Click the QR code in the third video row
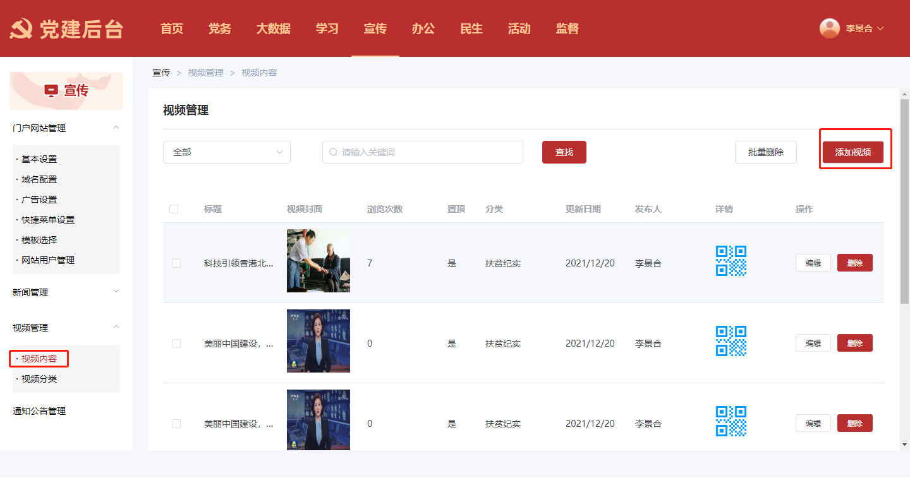The width and height of the screenshot is (910, 478). (731, 421)
